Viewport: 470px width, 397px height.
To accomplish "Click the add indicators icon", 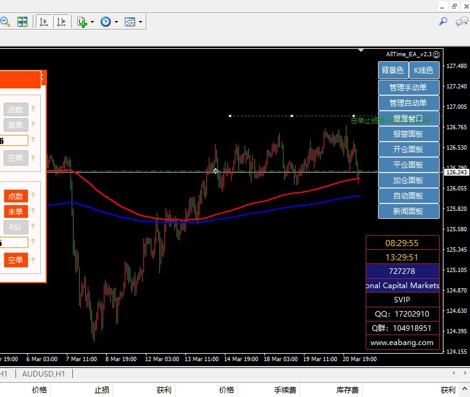I will [82, 22].
